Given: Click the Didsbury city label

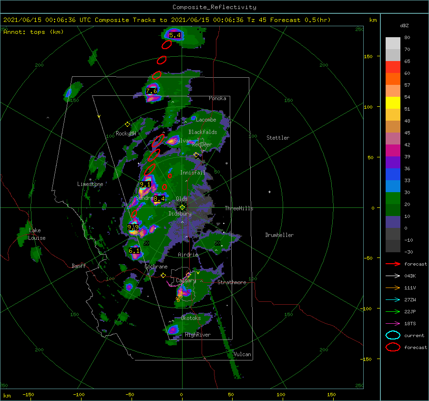Looking at the screenshot, I should point(180,214).
